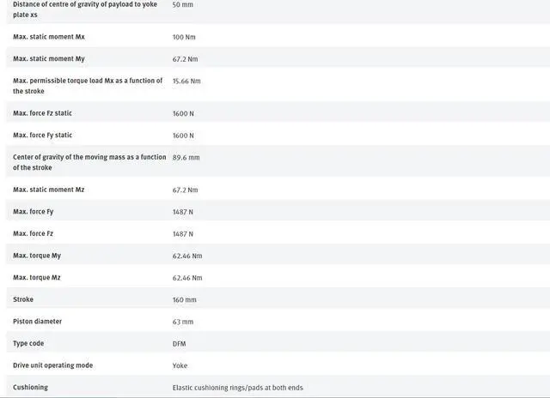550x398 pixels.
Task: Click the 'Max. torque My' label
Action: coord(37,256)
